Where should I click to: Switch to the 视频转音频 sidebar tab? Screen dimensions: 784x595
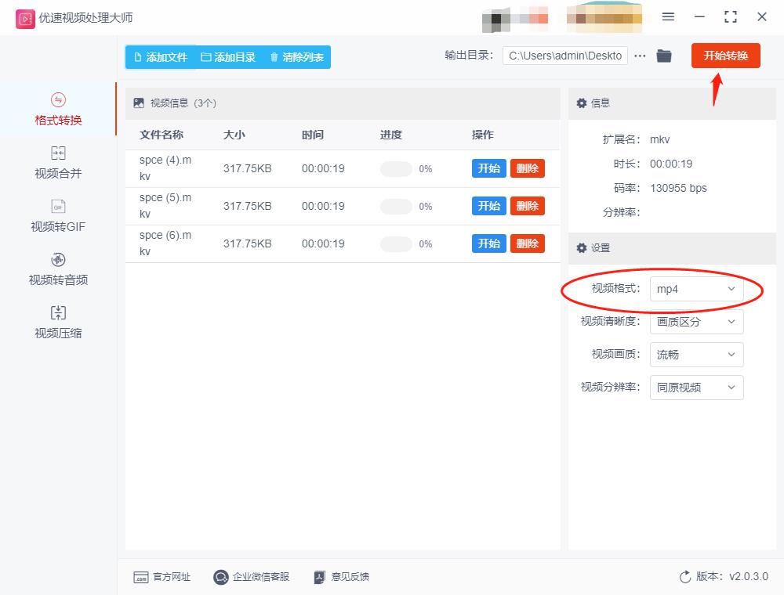(58, 269)
